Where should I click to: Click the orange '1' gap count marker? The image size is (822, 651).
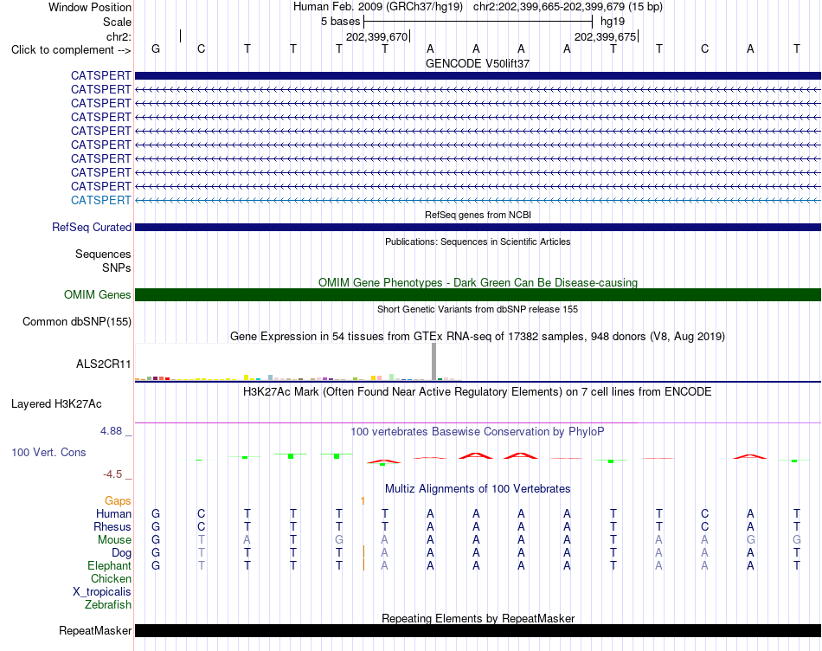point(363,501)
